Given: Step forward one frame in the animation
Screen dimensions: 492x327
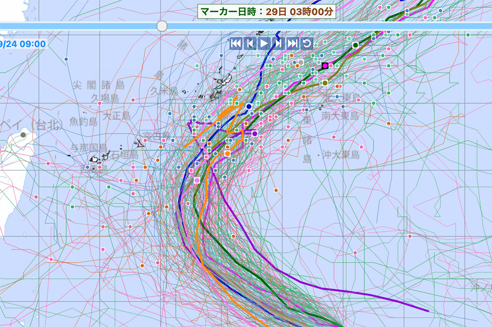Looking at the screenshot, I should tap(278, 43).
